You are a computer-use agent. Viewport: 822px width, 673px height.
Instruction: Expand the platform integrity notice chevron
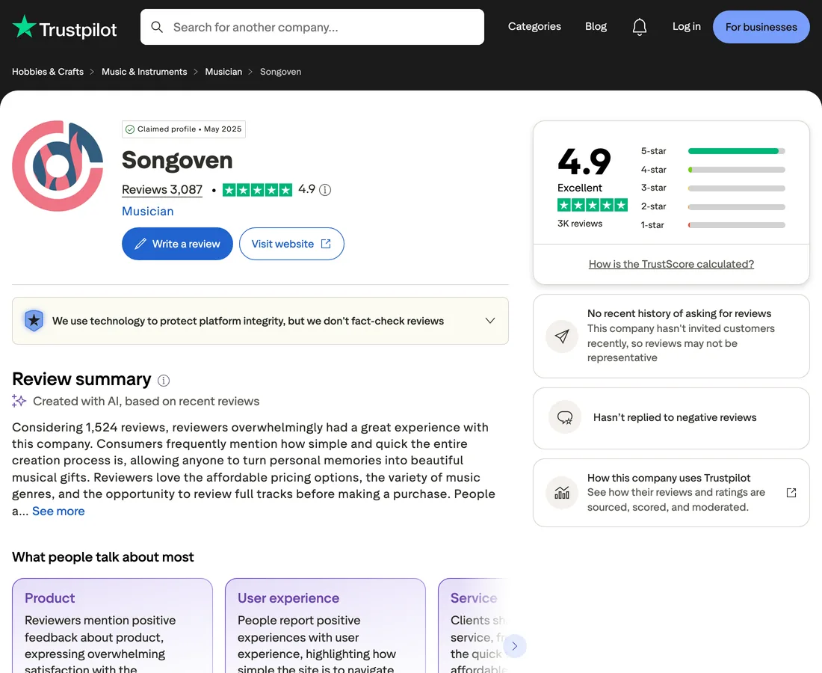coord(490,321)
